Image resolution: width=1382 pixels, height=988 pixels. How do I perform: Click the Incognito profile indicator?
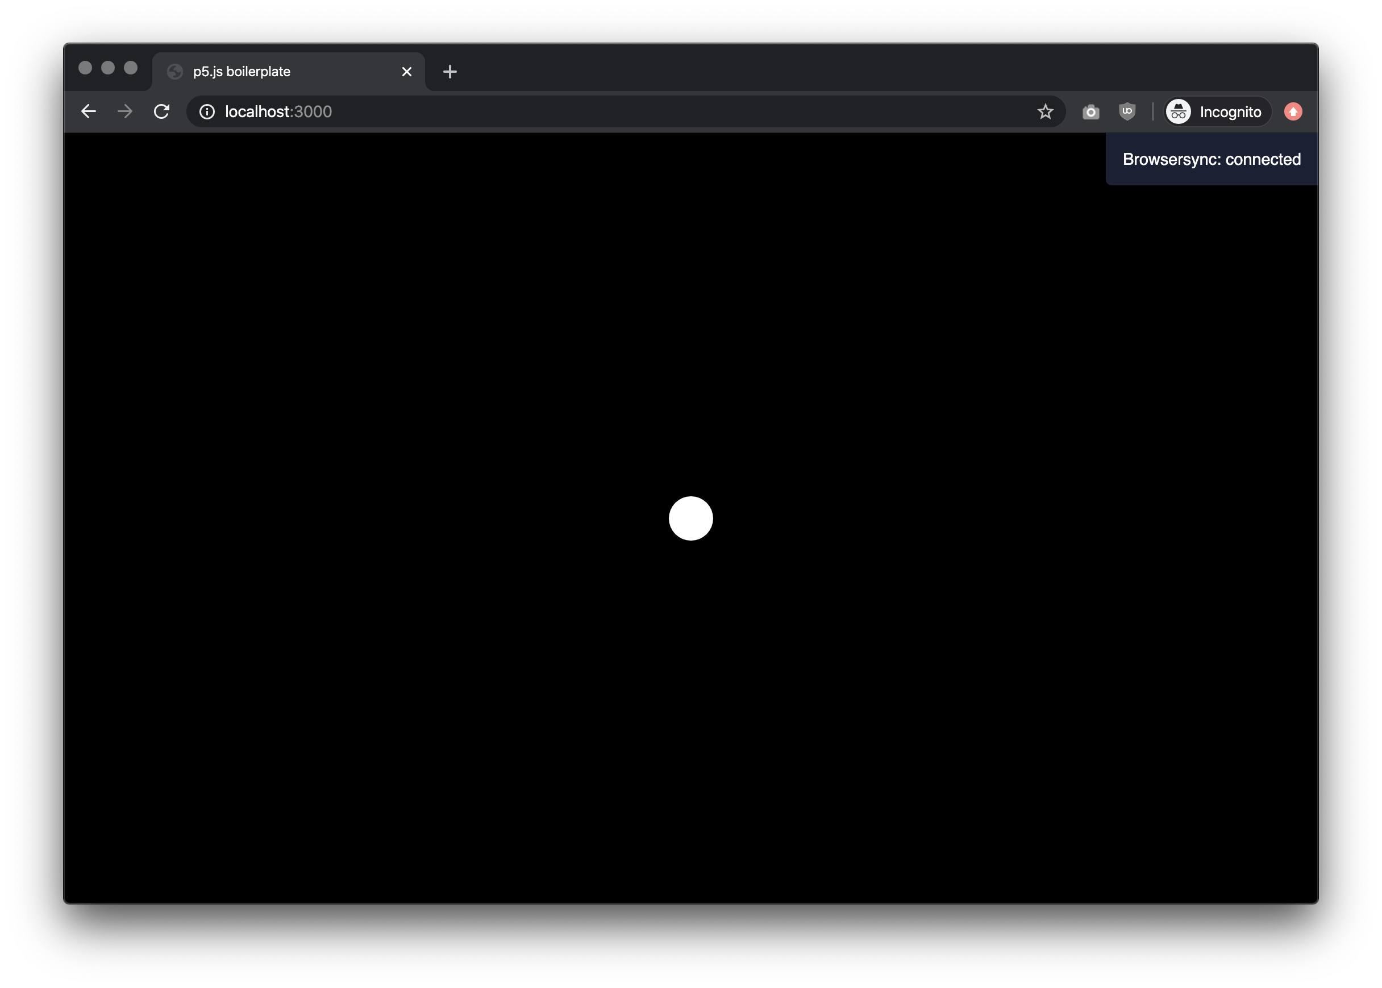coord(1217,112)
